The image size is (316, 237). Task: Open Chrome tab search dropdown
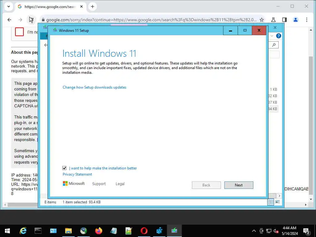point(9,6)
